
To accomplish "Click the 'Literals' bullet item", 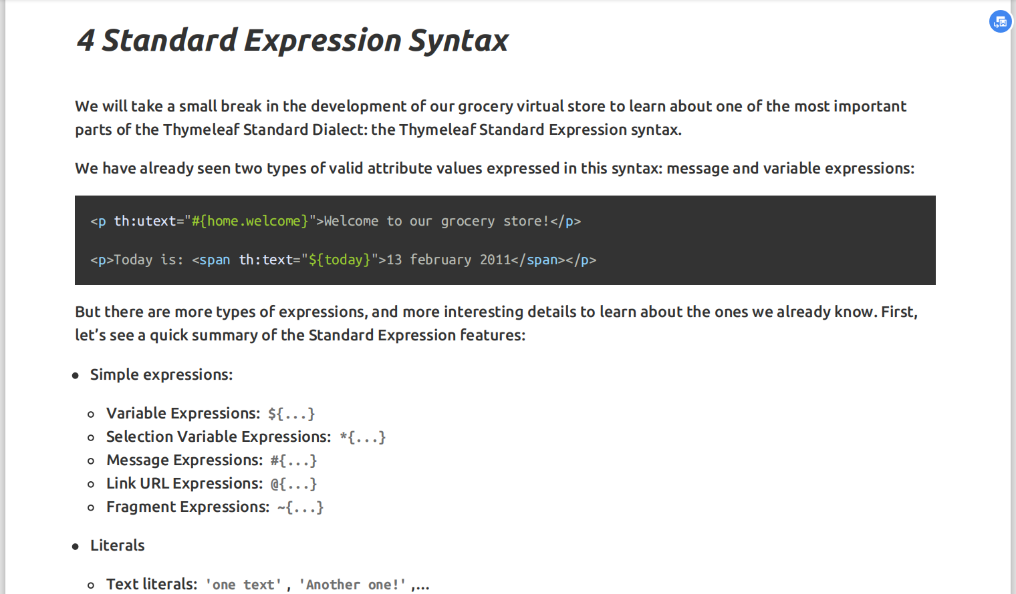I will [118, 545].
